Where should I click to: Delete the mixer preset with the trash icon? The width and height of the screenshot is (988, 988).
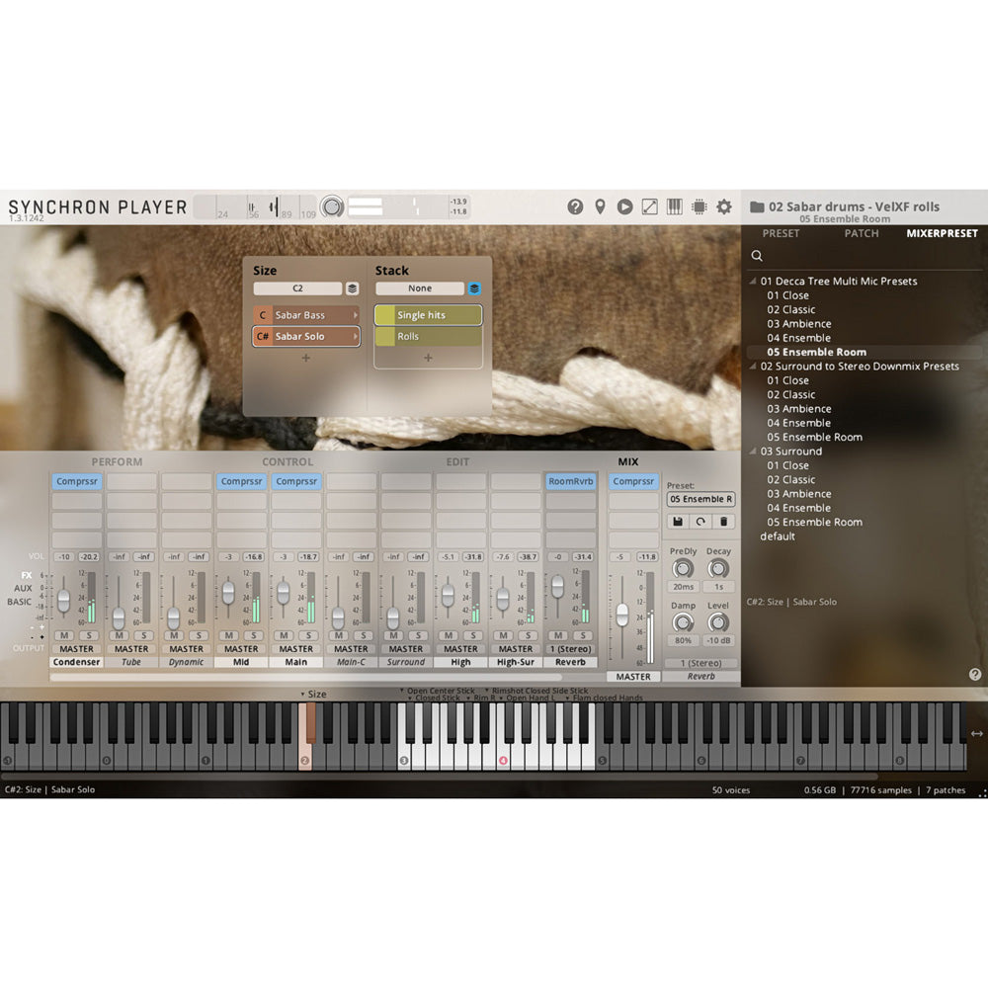723,522
